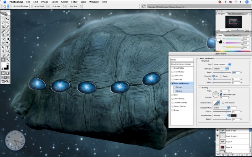Click the Print Size button
Screen dimensions: 252x157
pyautogui.click(x=73, y=6)
